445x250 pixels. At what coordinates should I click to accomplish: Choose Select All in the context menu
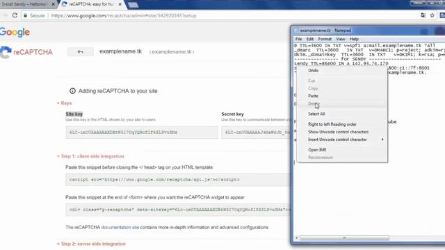click(x=342, y=114)
